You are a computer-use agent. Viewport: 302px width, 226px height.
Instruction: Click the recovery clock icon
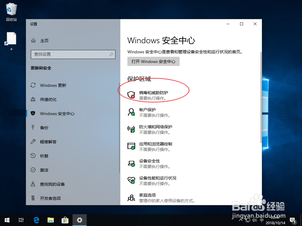tap(33, 156)
